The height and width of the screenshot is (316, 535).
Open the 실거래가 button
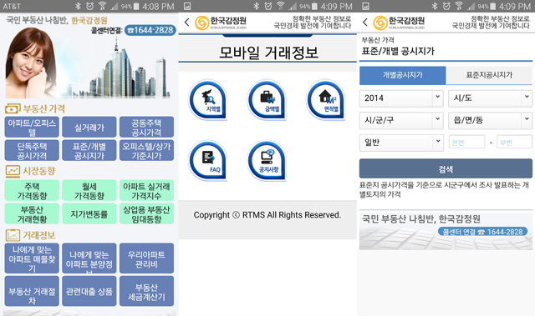tap(89, 128)
